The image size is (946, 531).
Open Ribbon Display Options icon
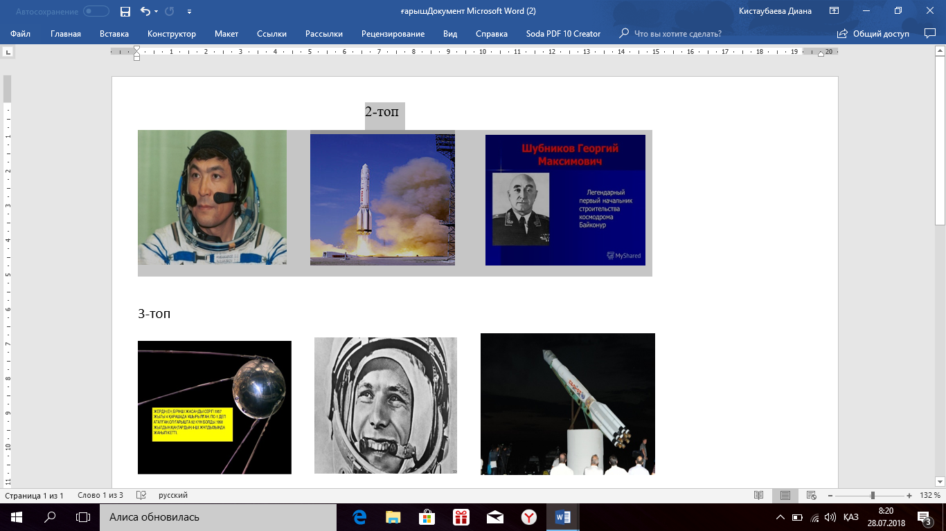click(x=834, y=11)
